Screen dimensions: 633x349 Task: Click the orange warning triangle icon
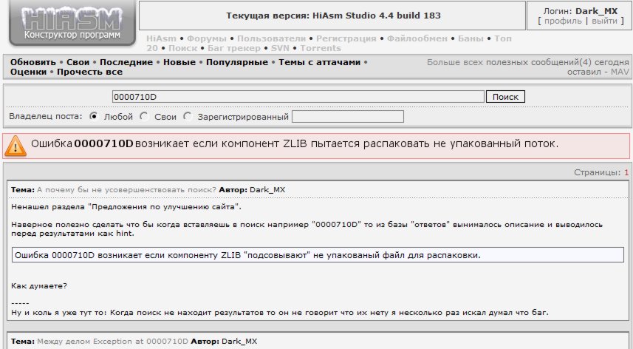click(16, 145)
